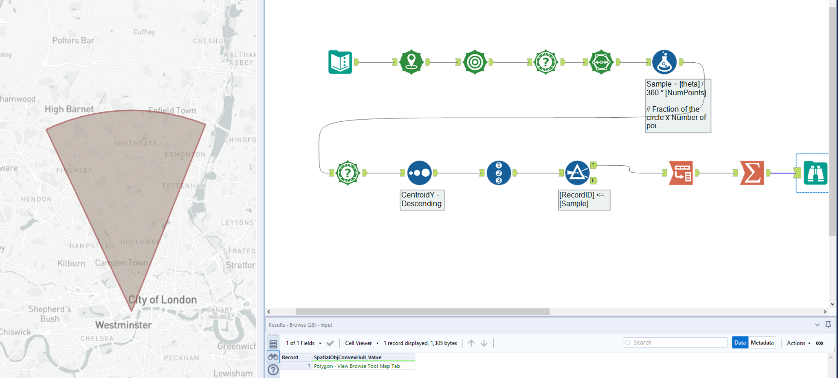Open the Summarize tool with the sigma icon
Image resolution: width=838 pixels, height=378 pixels.
point(752,172)
